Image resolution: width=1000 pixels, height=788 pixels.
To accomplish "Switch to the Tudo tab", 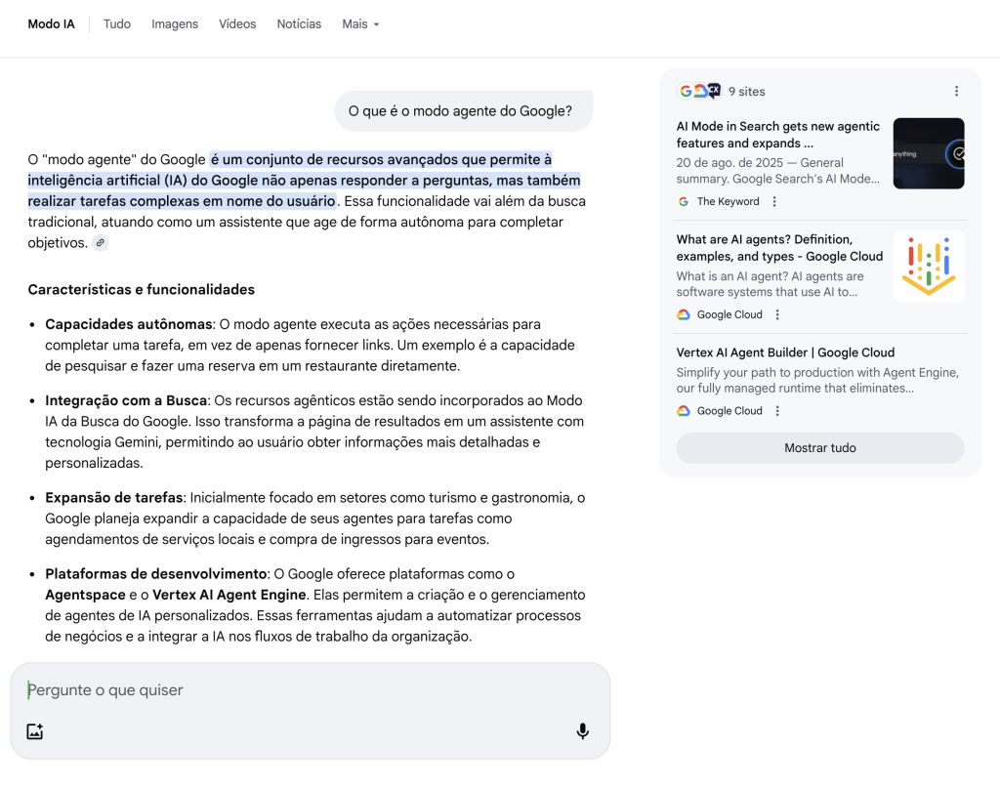I will (117, 23).
